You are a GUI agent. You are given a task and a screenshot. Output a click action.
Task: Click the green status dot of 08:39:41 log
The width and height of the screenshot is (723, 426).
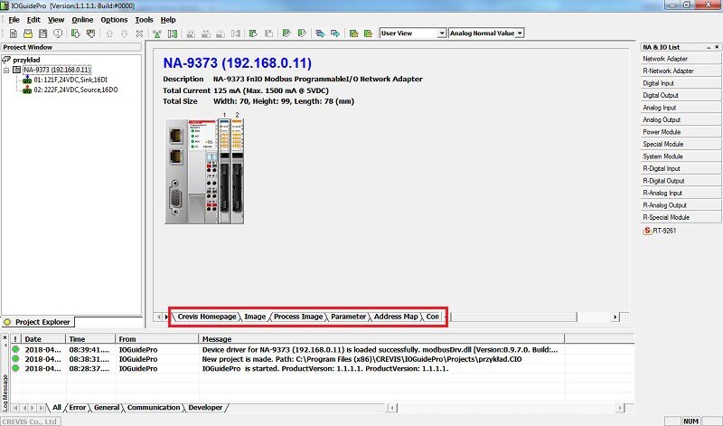click(x=15, y=349)
